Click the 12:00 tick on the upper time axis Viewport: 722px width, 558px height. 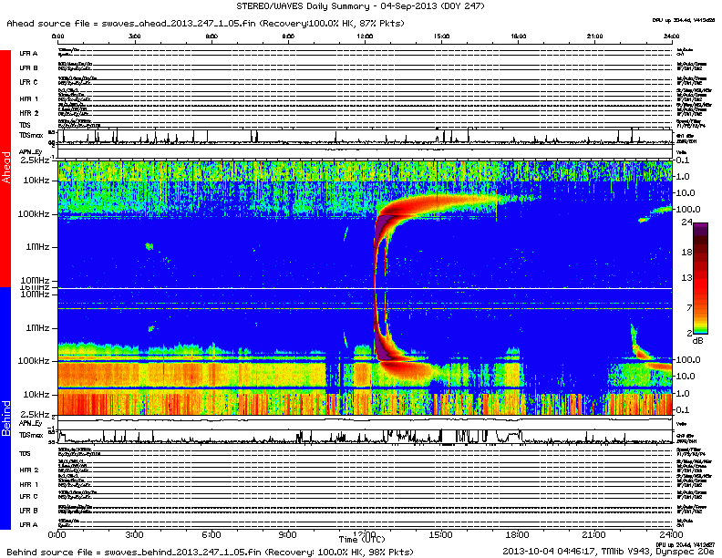click(x=365, y=36)
